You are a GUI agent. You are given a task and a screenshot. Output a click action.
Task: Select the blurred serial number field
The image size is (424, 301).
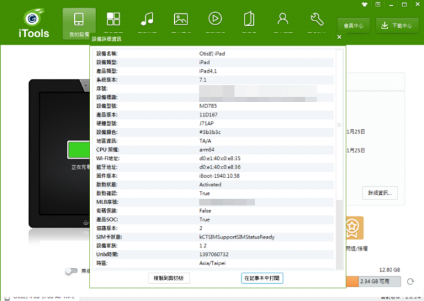point(258,90)
